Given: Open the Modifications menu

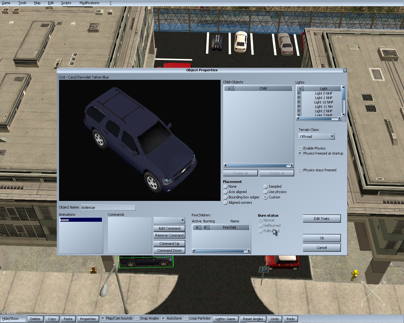Looking at the screenshot, I should pos(89,3).
